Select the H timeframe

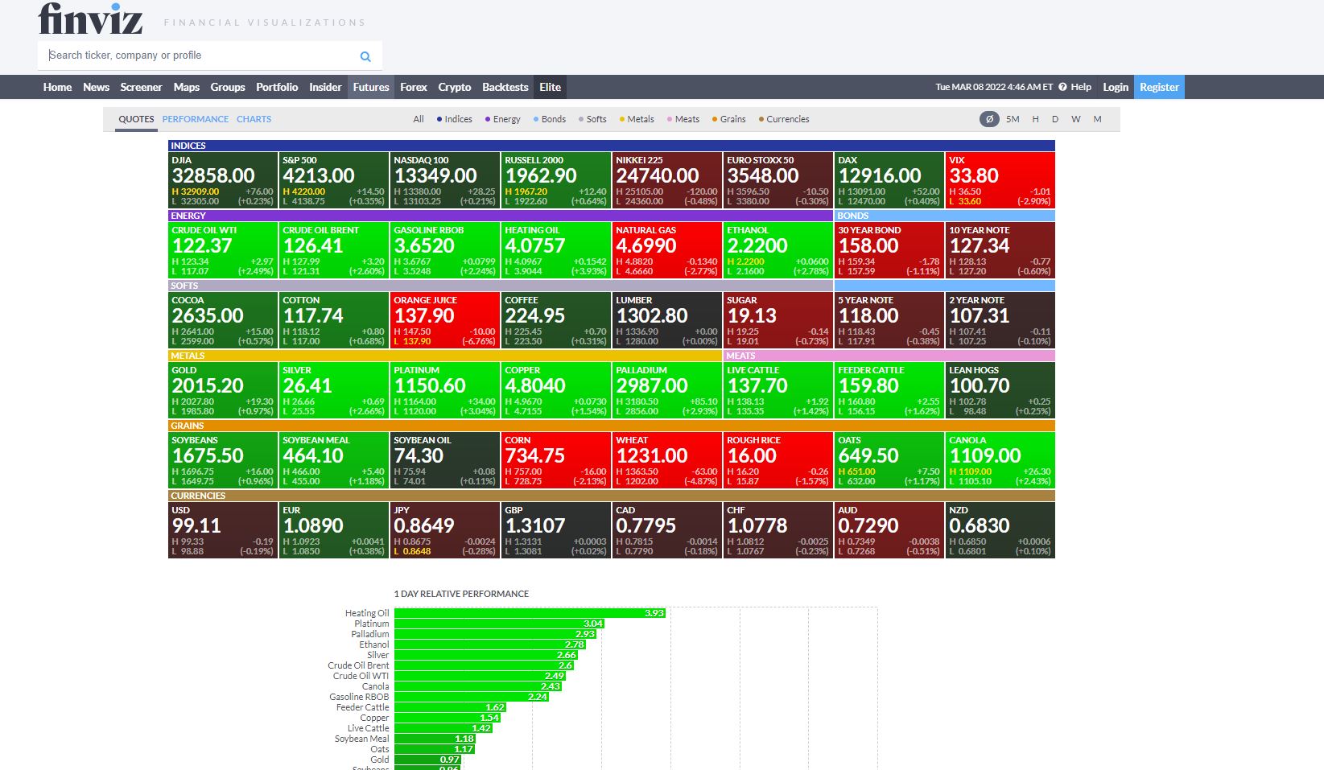click(x=1035, y=119)
